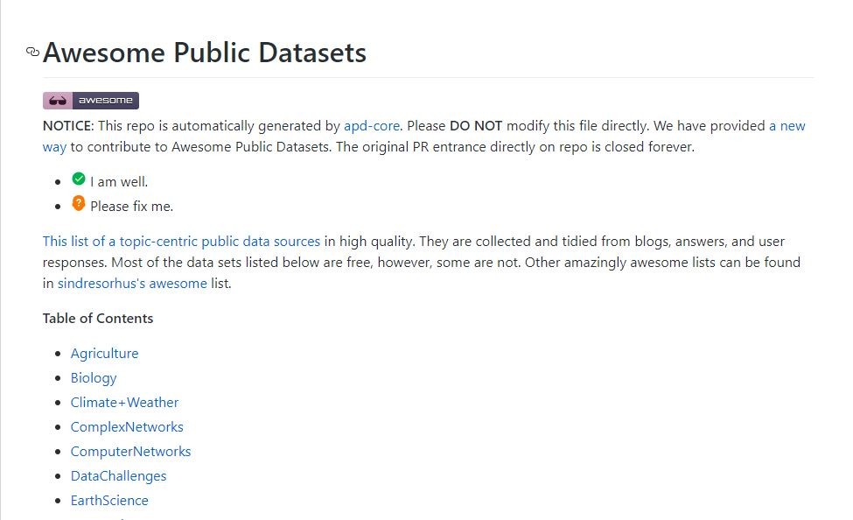Click the heading anchor link icon
Screen dimensions: 853x520
point(33,52)
